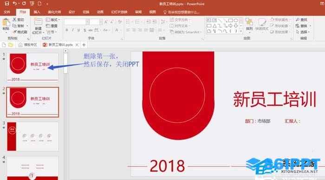Toggle Underline formatting

click(x=78, y=30)
